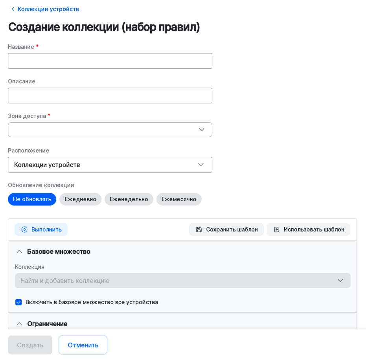Viewport: 366px width, 360px height.
Task: Uncheck Включить в базовое множество все устройства
Action: [x=18, y=302]
